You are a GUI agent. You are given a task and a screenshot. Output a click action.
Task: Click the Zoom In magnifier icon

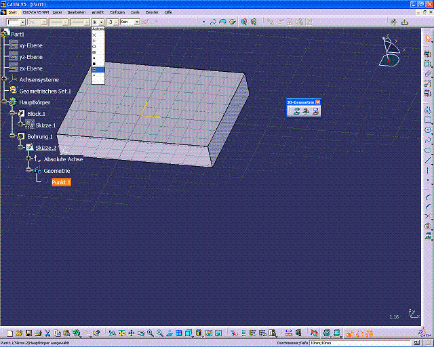click(x=151, y=333)
